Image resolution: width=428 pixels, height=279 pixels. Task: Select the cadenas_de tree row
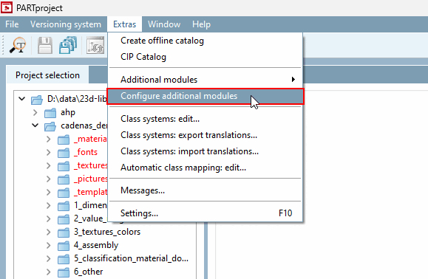pyautogui.click(x=84, y=126)
